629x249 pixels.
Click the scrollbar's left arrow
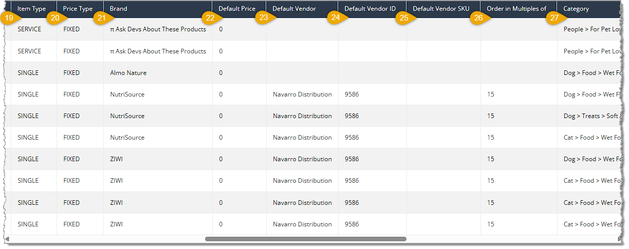[7, 239]
